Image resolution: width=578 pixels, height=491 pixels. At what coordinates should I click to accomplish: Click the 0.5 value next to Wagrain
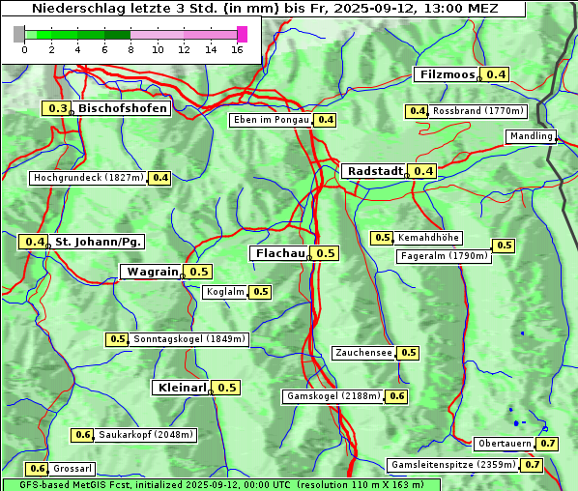pyautogui.click(x=197, y=272)
